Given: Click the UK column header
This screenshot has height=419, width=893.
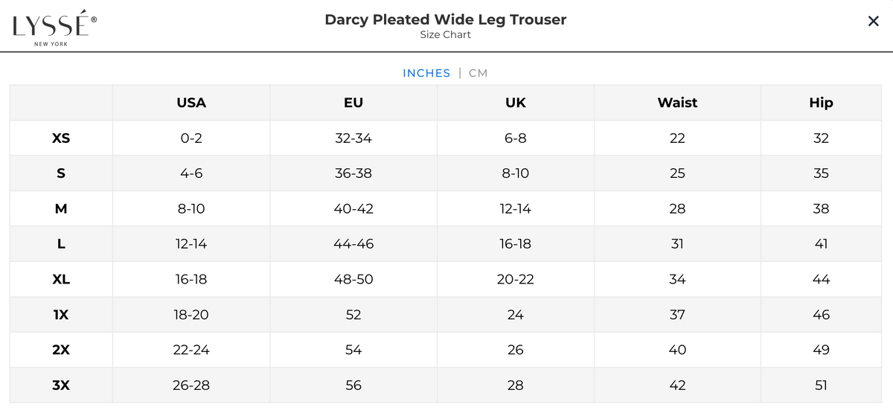Looking at the screenshot, I should tap(515, 103).
